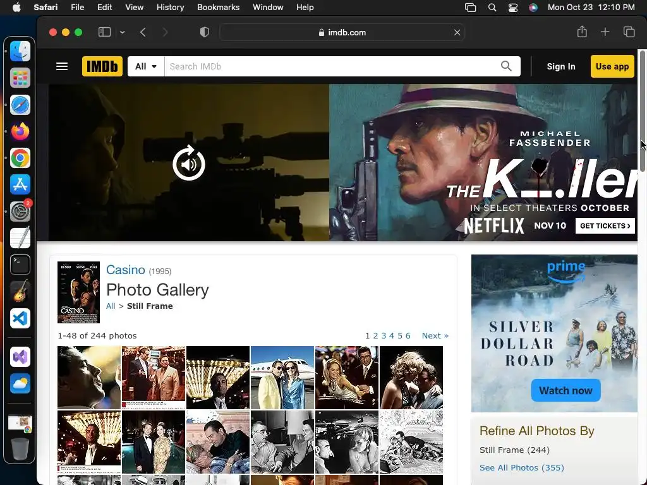Open the date and time in menu bar
The image size is (647, 485).
[591, 8]
